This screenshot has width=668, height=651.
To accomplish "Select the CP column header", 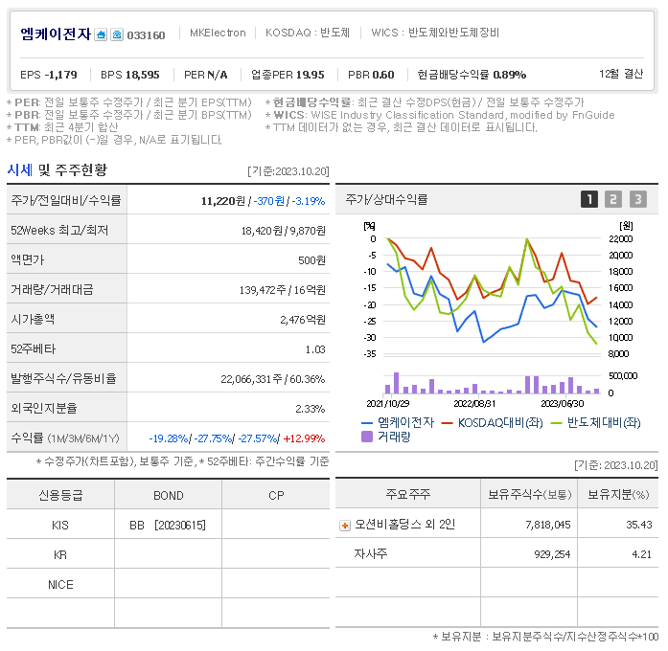I will [276, 496].
